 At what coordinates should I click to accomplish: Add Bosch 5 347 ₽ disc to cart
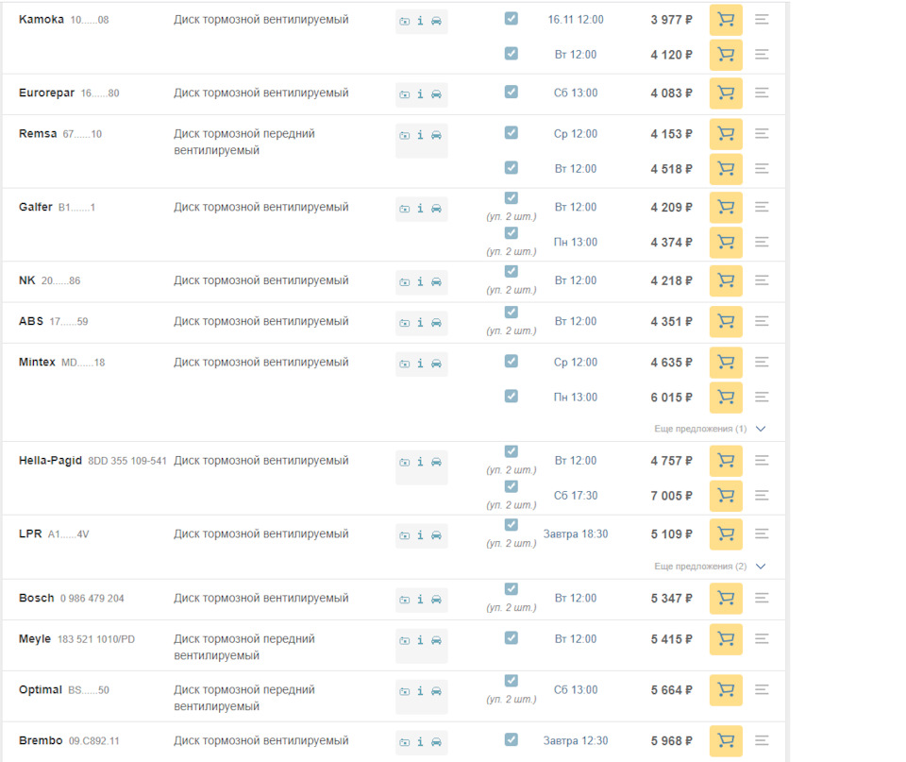(726, 598)
